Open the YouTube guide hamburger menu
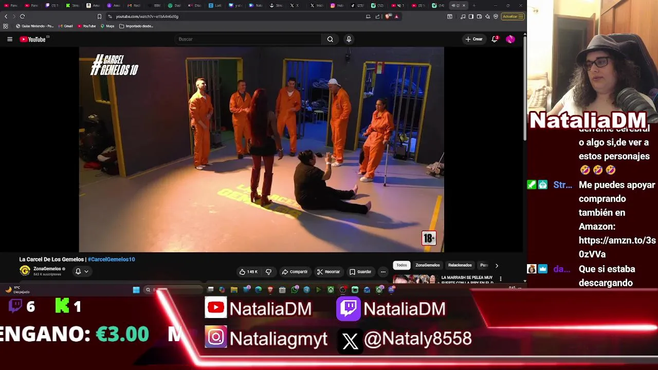Screen dimensions: 658x370 10,39
